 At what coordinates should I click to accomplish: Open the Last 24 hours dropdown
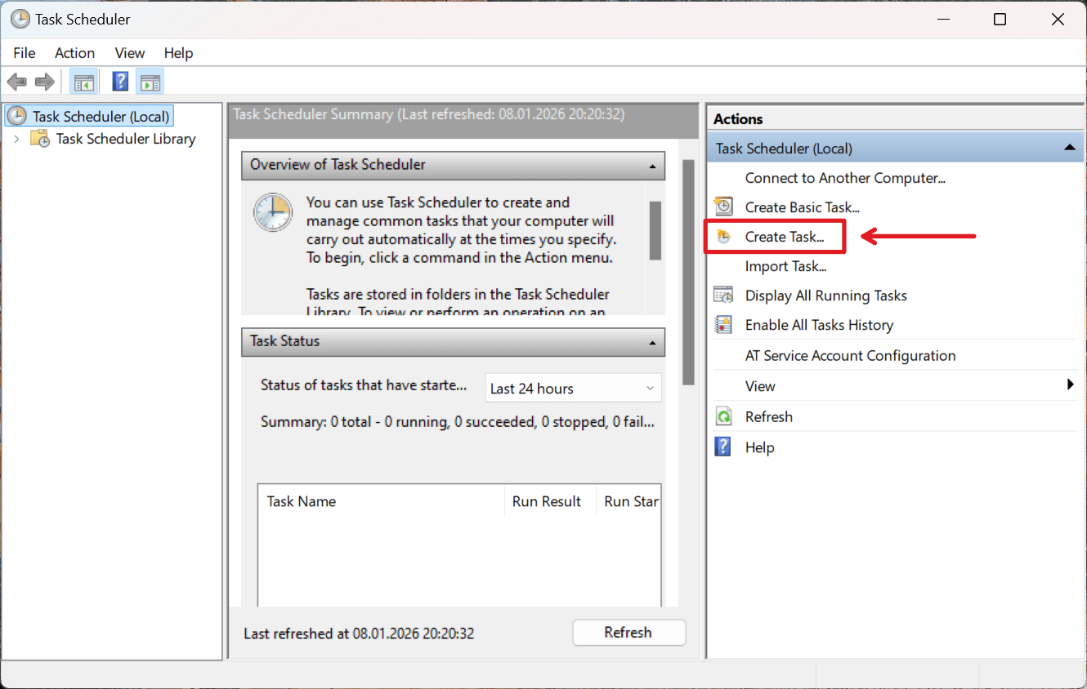pos(572,388)
